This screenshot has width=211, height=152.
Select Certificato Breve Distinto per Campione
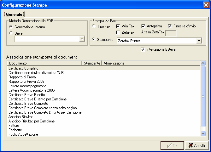[x=104, y=99]
